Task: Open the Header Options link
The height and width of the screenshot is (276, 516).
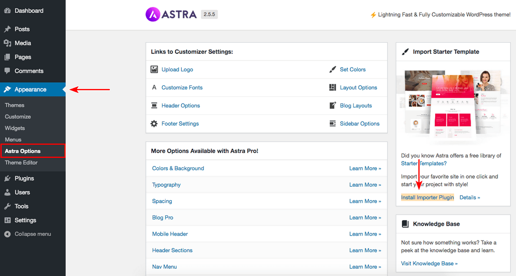Action: point(181,105)
